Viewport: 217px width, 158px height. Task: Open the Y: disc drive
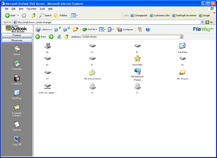(x=137, y=86)
